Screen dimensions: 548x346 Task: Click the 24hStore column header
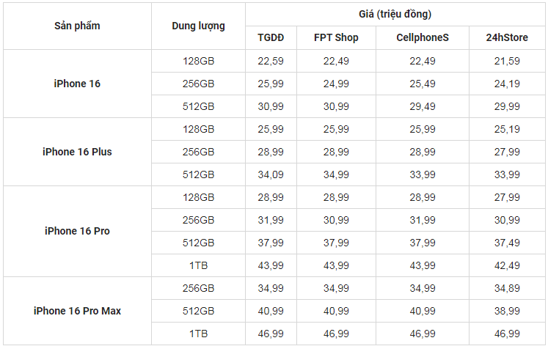click(x=507, y=37)
